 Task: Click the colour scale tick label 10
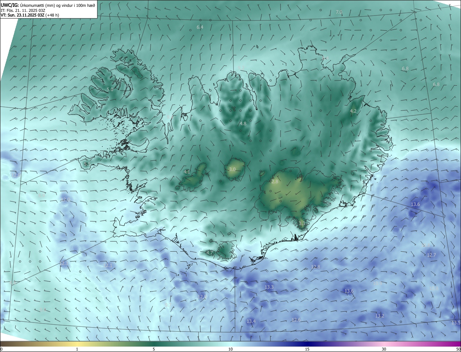pyautogui.click(x=230, y=349)
